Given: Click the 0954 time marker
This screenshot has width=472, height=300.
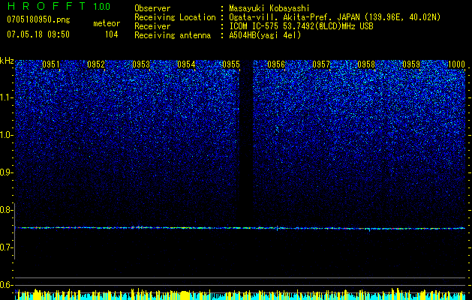Looking at the screenshot, I should 186,64.
